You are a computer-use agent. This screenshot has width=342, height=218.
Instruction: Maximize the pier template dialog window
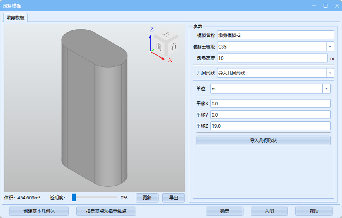pos(325,6)
